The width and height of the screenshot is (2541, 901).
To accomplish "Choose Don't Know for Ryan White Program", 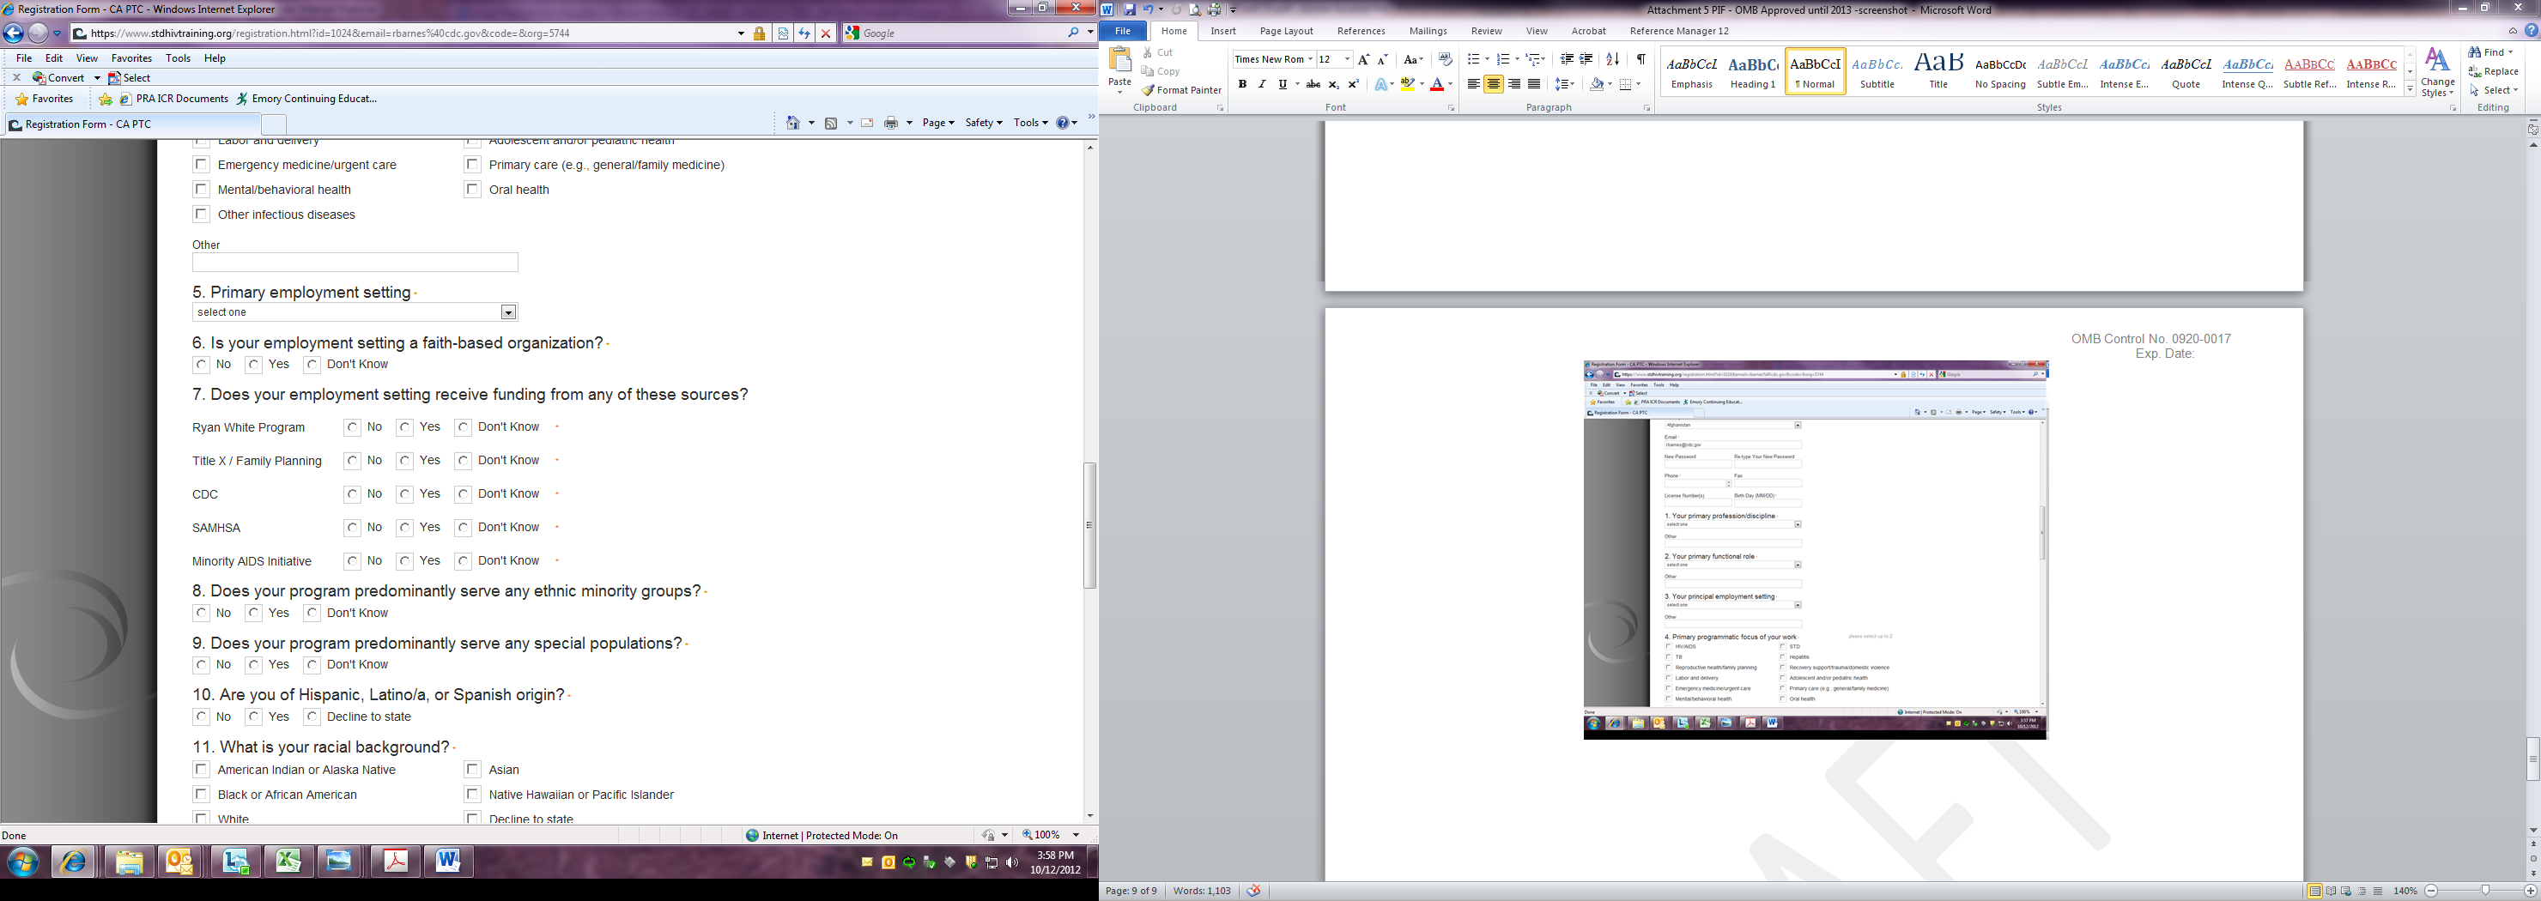I will (x=464, y=426).
